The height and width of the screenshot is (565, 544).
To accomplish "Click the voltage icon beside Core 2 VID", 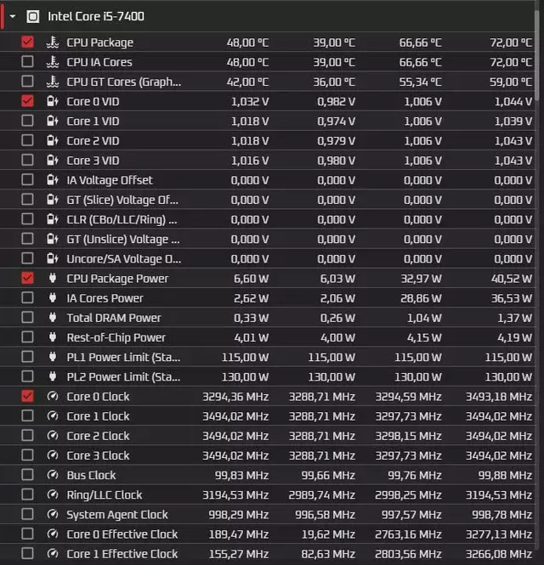I will coord(53,140).
